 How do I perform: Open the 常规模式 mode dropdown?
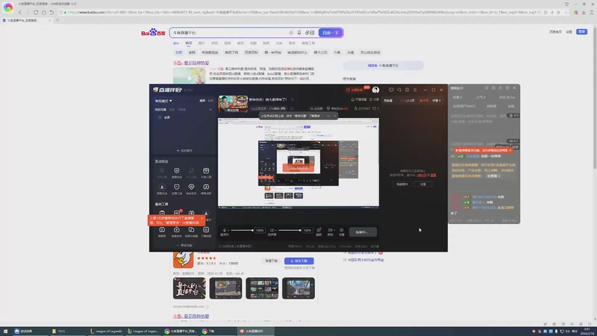(163, 101)
